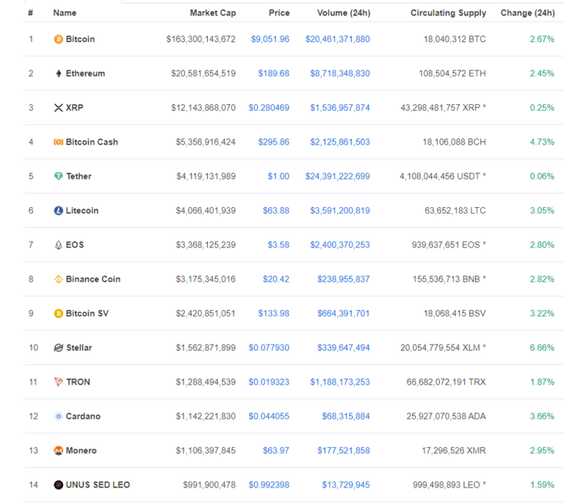
Task: Open the Stellar name link
Action: click(79, 347)
